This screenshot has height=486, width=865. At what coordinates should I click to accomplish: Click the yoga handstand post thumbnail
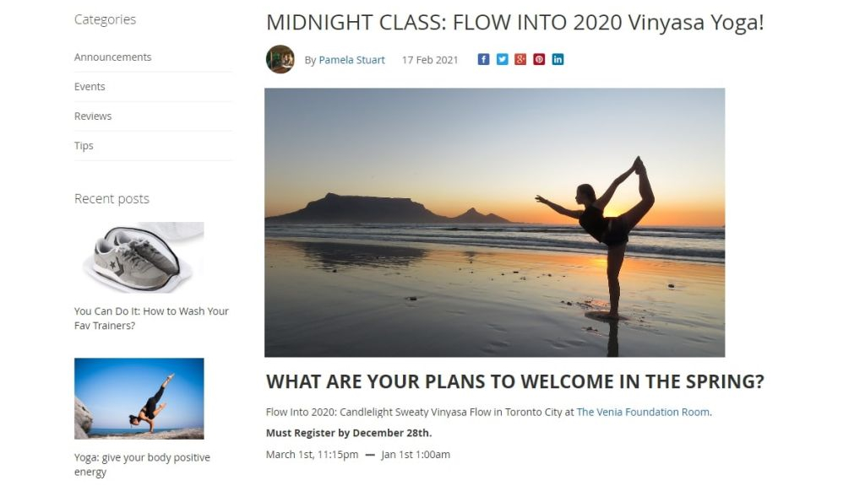click(139, 399)
